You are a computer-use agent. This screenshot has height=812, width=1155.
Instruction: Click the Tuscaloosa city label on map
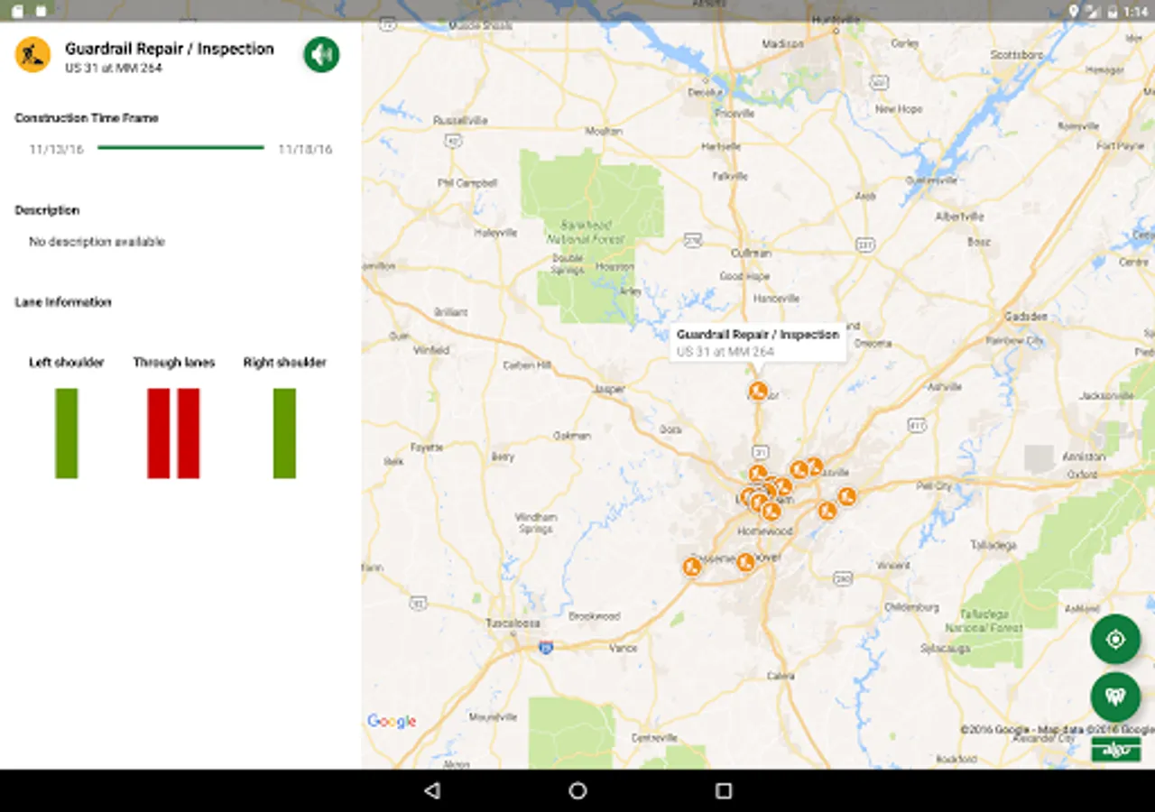coord(513,623)
